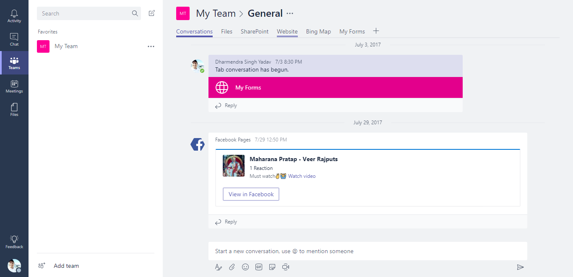
Task: Open the user profile avatar at bottom left
Action: (x=14, y=266)
